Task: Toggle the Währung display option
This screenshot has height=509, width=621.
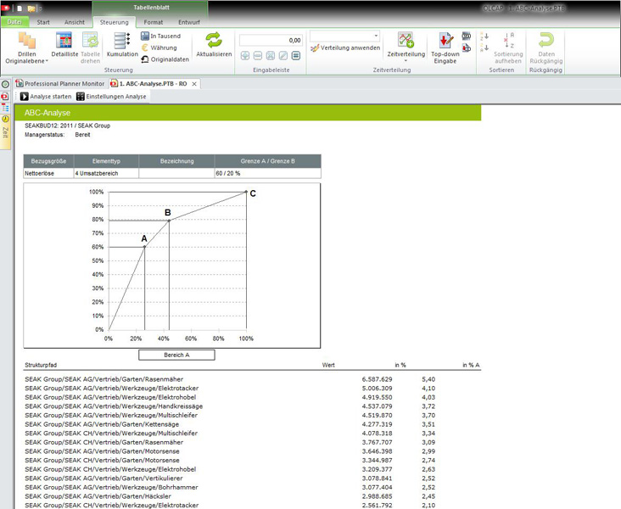Action: coord(145,48)
